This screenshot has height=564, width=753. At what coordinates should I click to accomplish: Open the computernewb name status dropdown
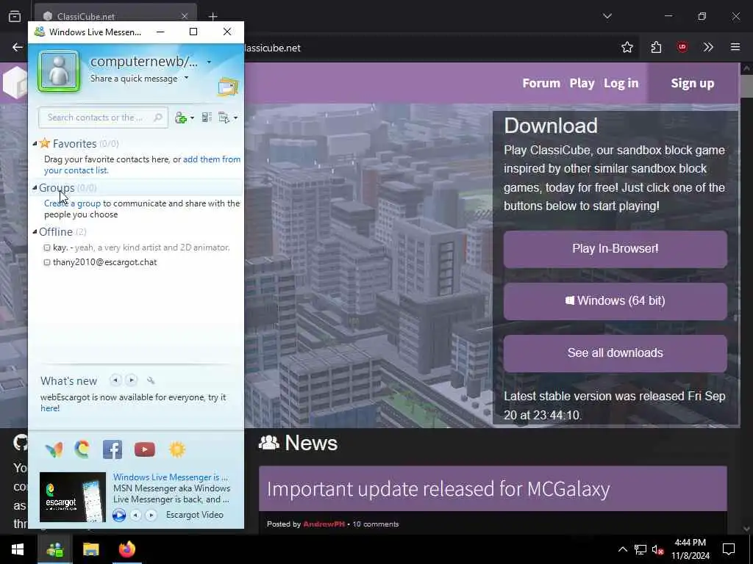tap(209, 62)
